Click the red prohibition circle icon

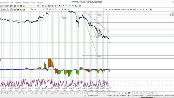pos(55,6)
